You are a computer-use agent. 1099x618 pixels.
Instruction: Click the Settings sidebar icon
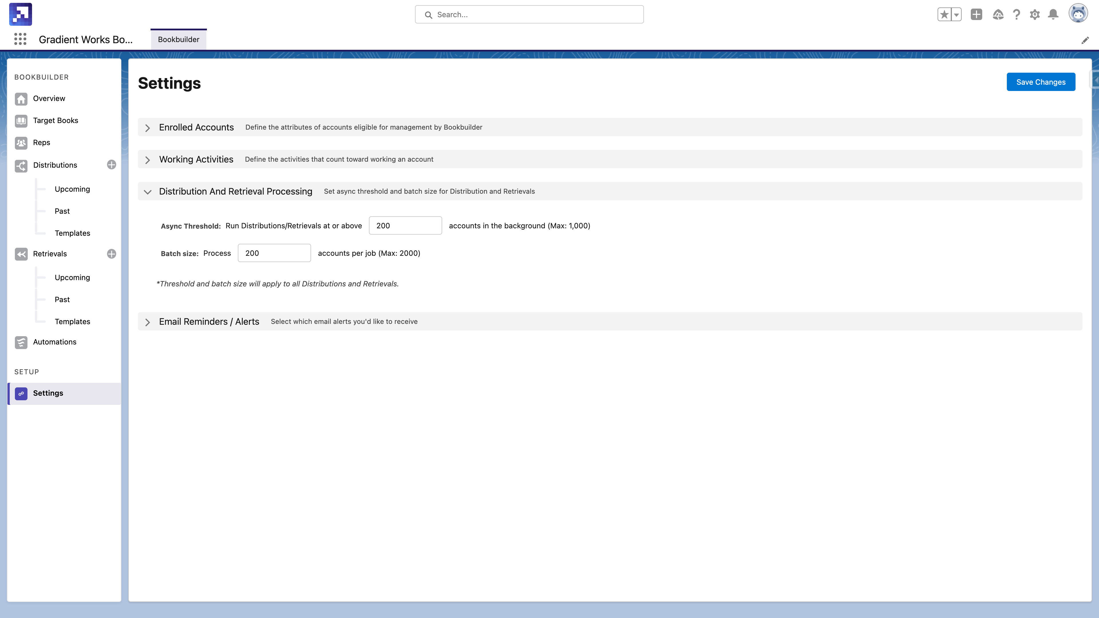pos(21,394)
